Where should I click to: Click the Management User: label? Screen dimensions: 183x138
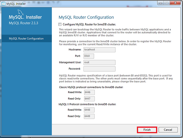(x=70, y=63)
